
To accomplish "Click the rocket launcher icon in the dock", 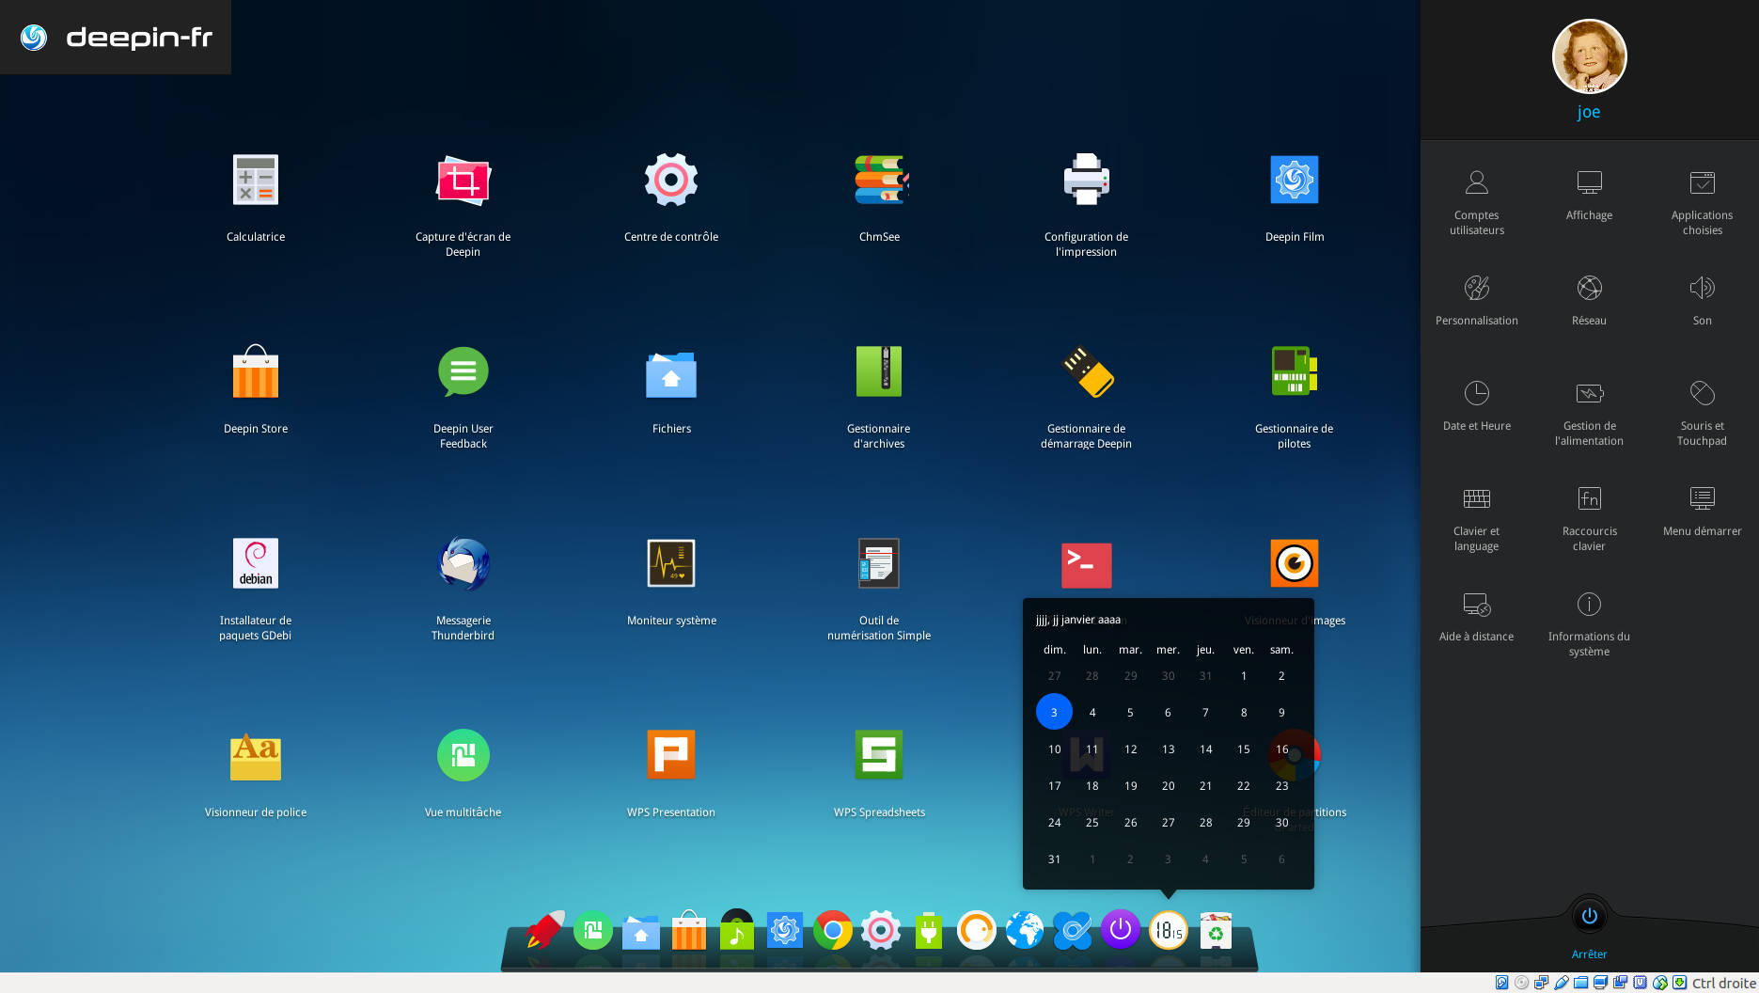I will (545, 930).
